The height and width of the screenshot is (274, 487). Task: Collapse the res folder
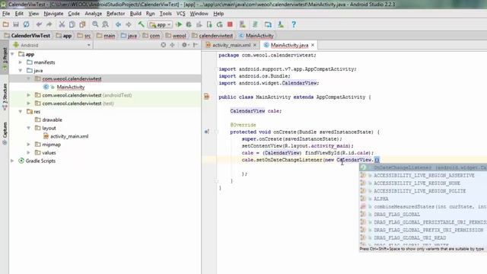pos(21,112)
